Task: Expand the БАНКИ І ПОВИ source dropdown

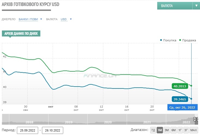Action: tap(30, 19)
